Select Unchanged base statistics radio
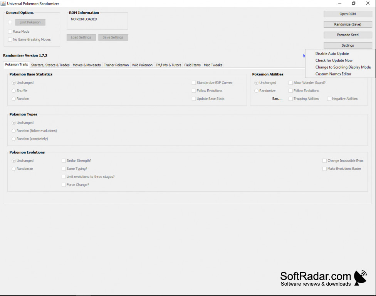The image size is (376, 296). (x=13, y=83)
